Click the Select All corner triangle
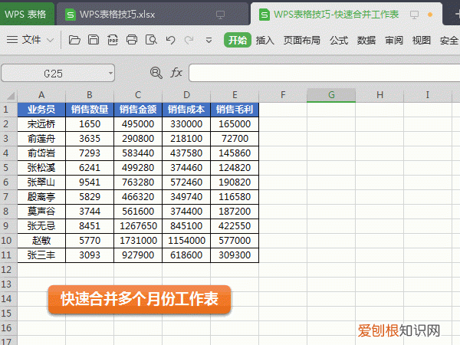Viewport: 460px width, 345px height. point(10,96)
